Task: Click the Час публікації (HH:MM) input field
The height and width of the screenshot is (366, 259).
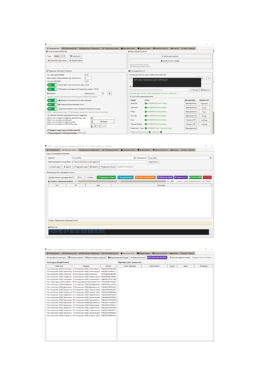Action: tap(88, 75)
